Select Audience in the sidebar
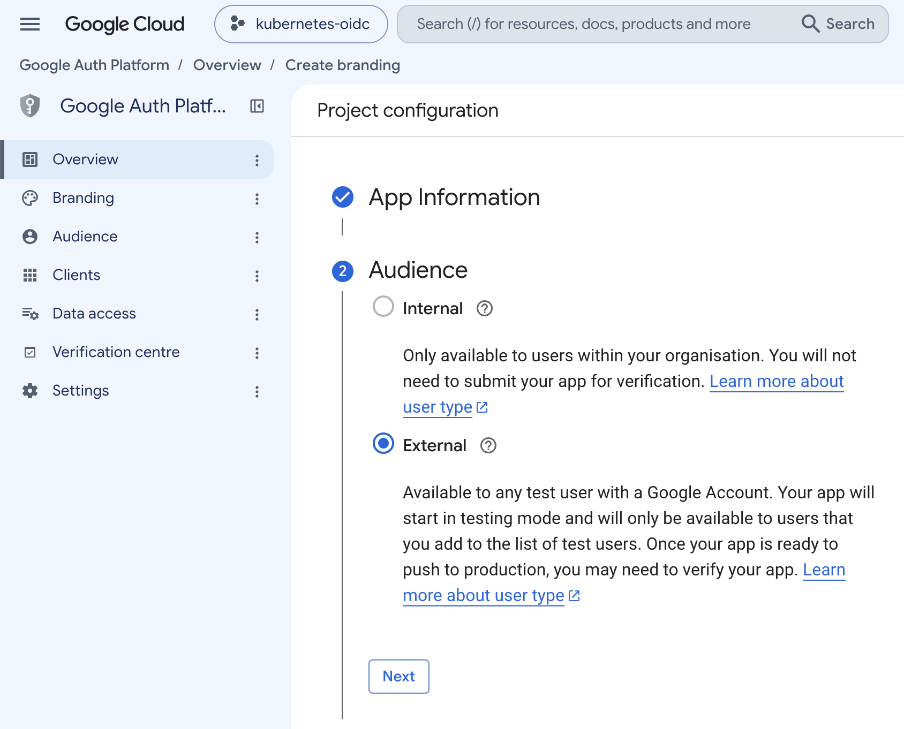The width and height of the screenshot is (904, 729). (x=138, y=237)
